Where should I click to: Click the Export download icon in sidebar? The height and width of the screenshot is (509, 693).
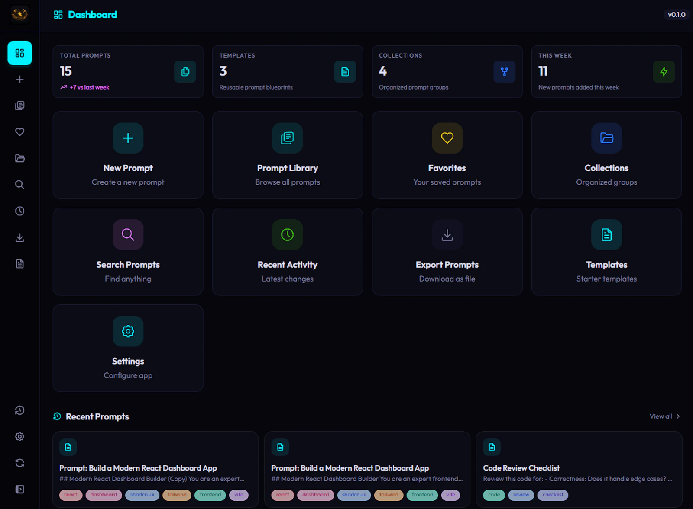(x=19, y=238)
